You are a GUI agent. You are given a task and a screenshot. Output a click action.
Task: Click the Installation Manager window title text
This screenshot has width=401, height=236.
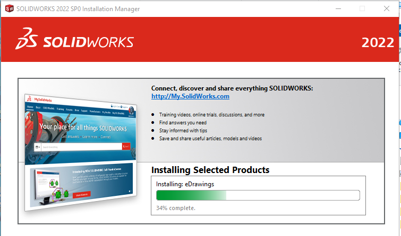coord(78,9)
